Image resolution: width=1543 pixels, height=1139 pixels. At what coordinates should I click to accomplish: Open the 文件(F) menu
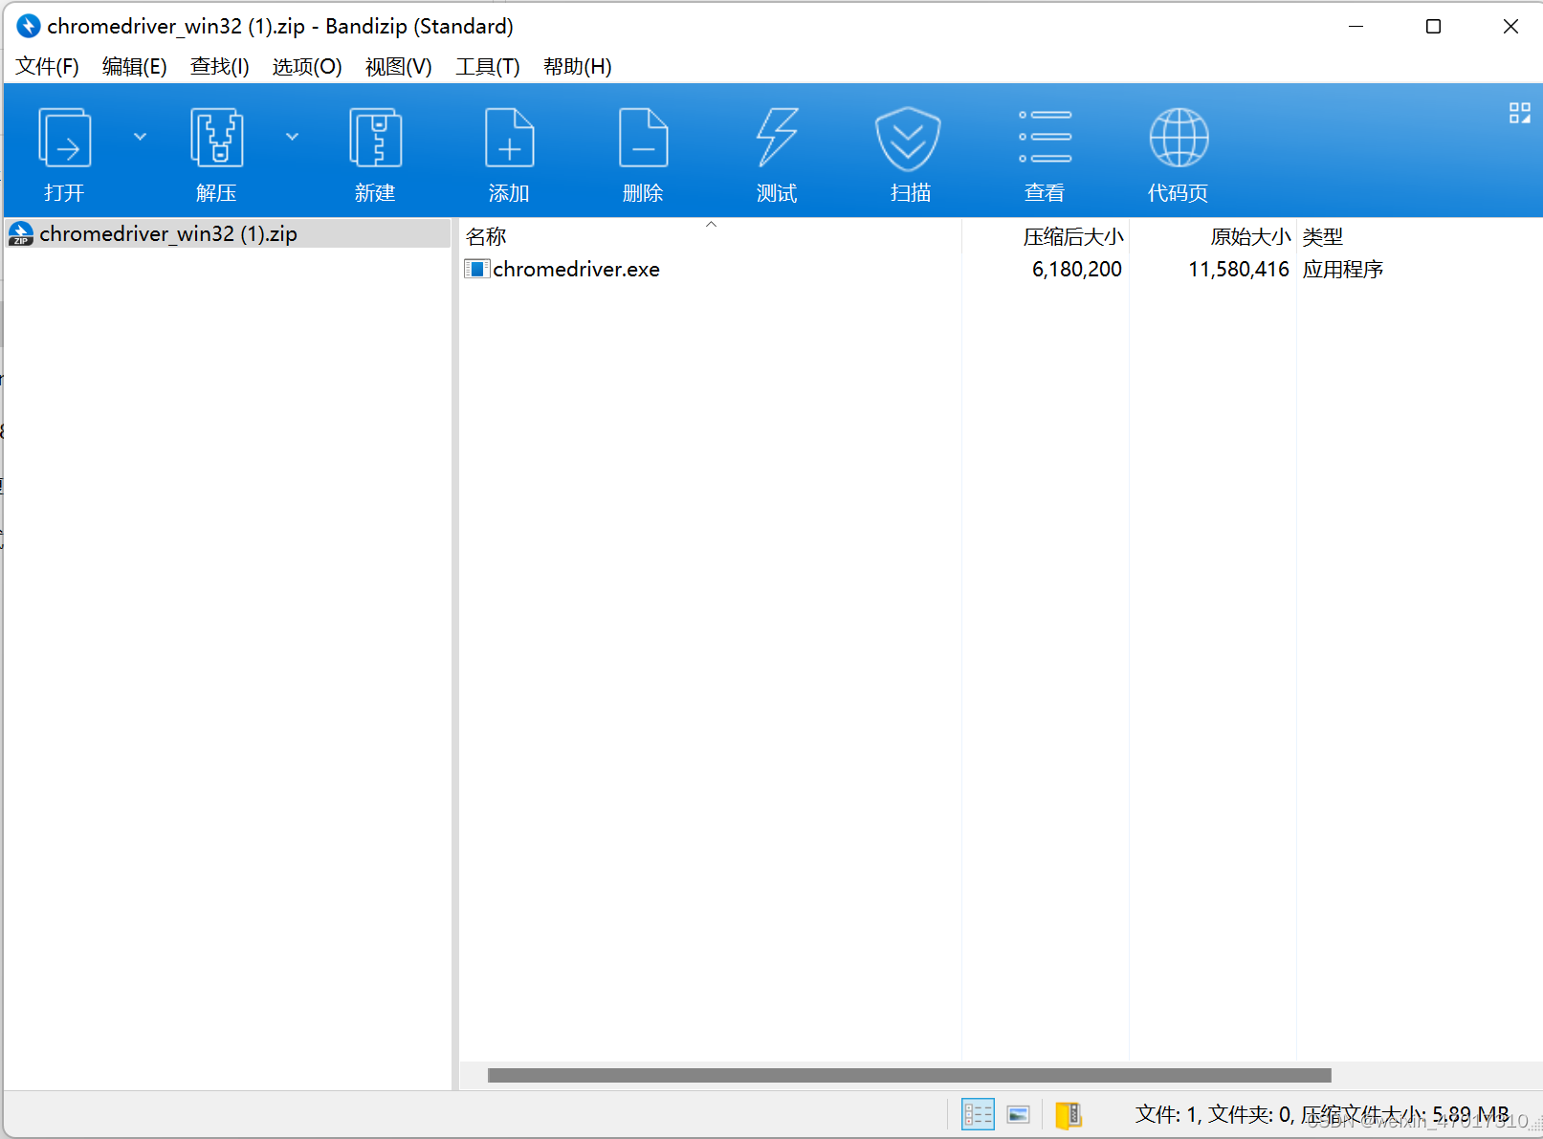(47, 66)
